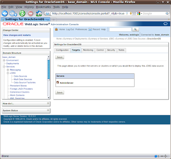Open the View menu

click(x=19, y=7)
